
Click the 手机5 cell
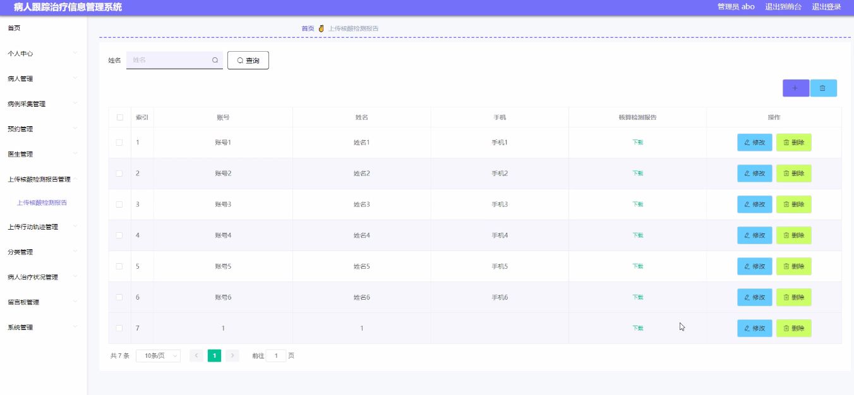(x=500, y=266)
